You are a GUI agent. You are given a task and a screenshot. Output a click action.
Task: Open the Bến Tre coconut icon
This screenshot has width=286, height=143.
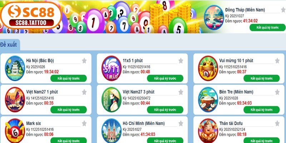(x=208, y=100)
